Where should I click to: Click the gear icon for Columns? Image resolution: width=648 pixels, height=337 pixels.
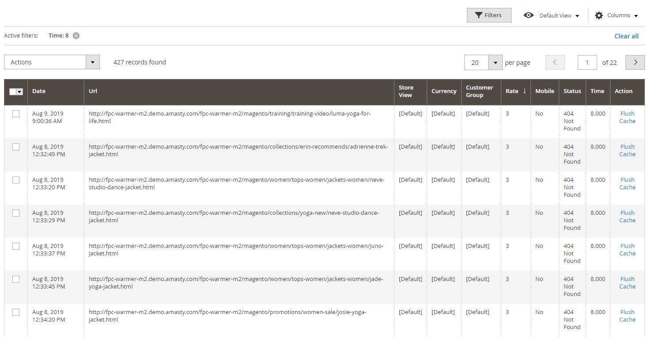coord(599,15)
